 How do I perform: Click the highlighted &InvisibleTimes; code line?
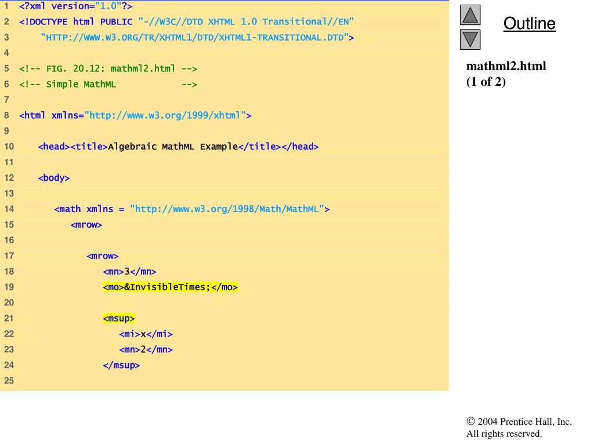tap(170, 287)
